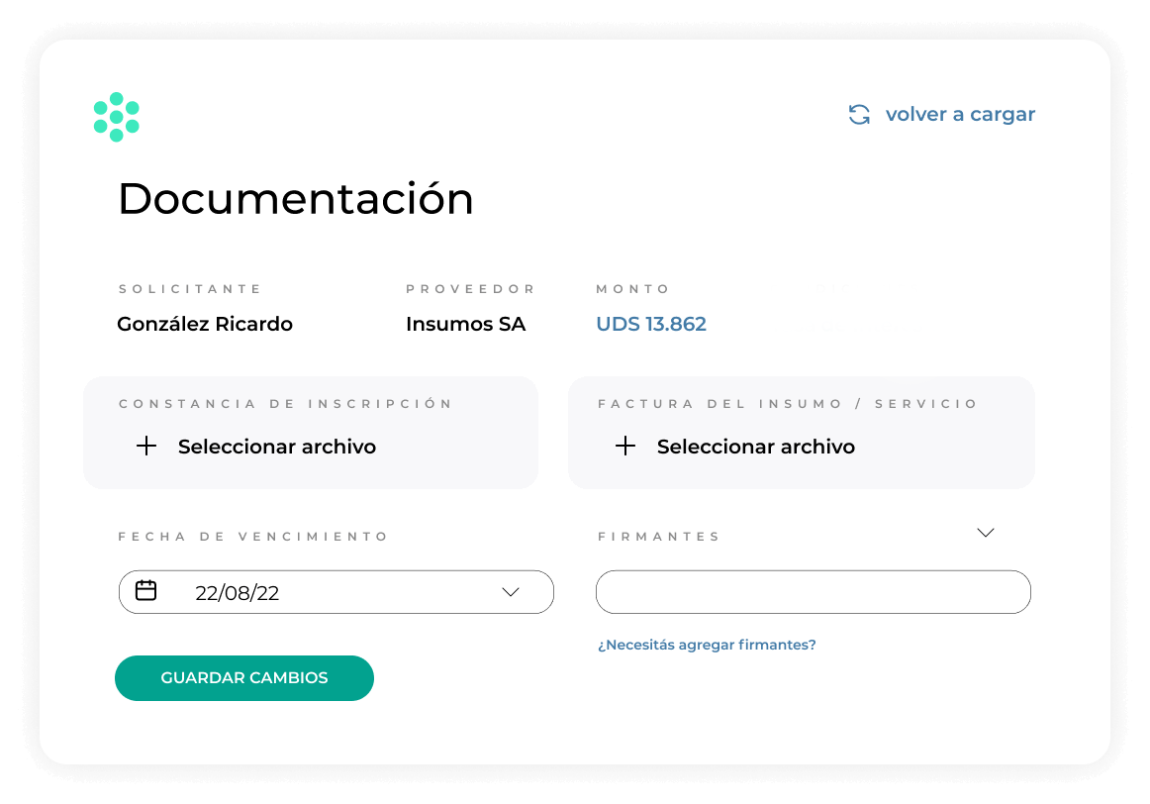Click the Firmantes field label
The image size is (1150, 804).
pyautogui.click(x=658, y=537)
